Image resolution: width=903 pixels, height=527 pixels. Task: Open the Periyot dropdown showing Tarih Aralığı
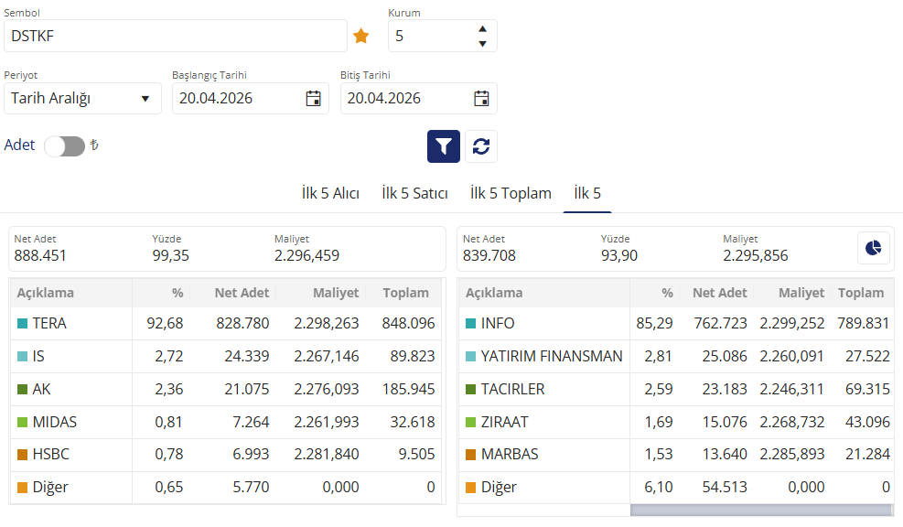(82, 98)
